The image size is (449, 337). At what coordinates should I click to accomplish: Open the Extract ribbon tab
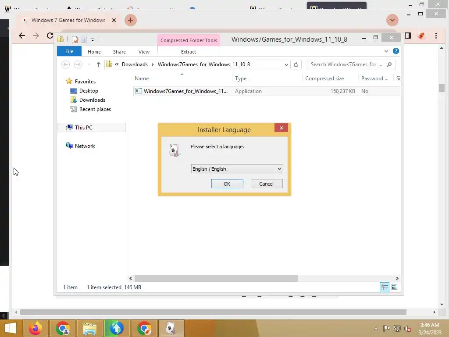[x=189, y=52]
